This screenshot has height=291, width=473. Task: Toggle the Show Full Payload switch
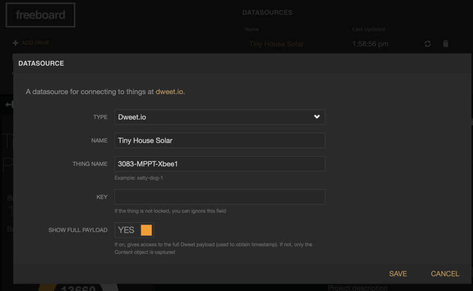coord(135,230)
